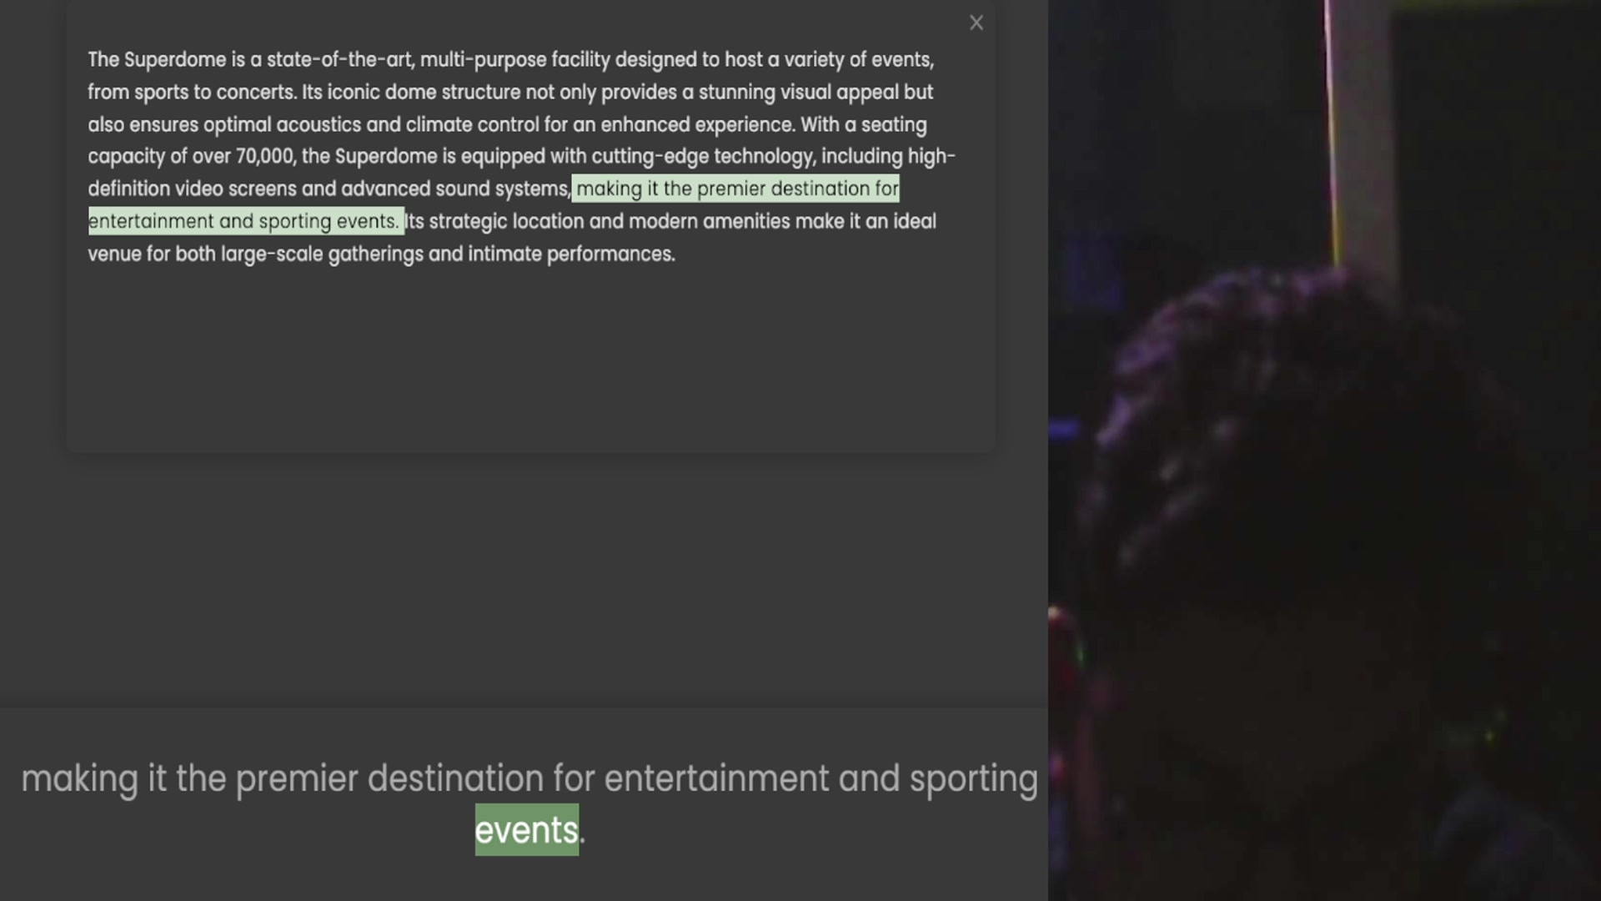Click the number "70,000" in the paragraph
Screen dimensions: 1601x901
(x=264, y=157)
